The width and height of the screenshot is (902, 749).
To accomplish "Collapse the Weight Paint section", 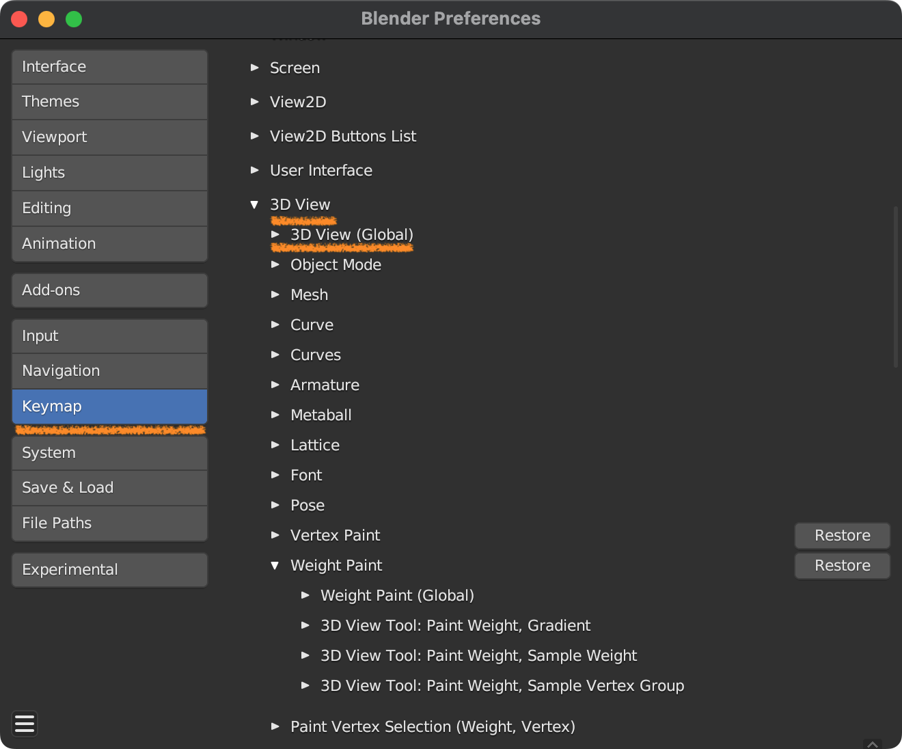I will (275, 565).
